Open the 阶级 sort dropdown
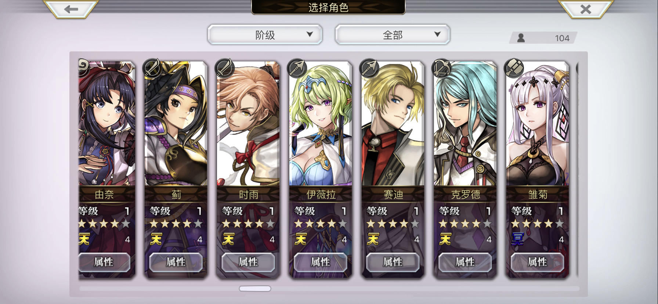 tap(265, 35)
